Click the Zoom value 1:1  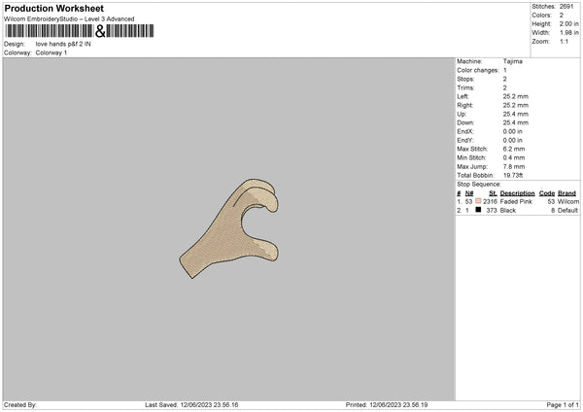564,41
